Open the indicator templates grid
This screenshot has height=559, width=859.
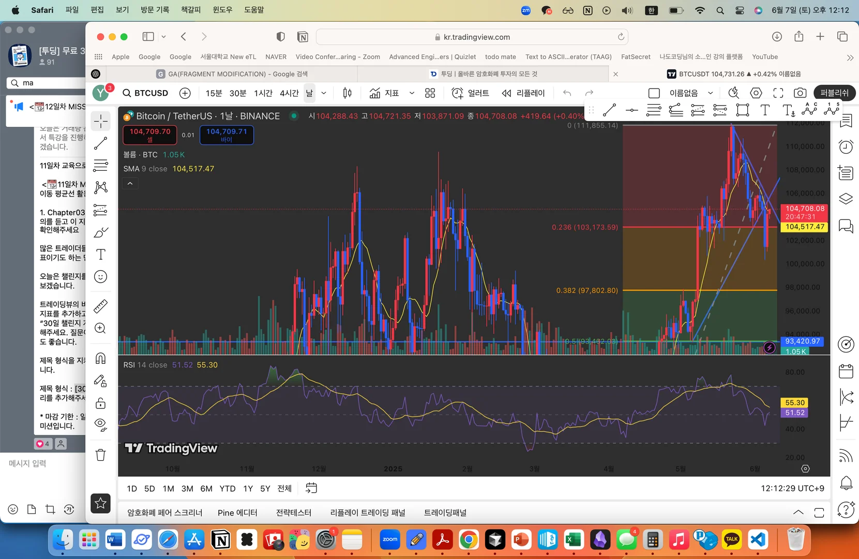point(430,93)
